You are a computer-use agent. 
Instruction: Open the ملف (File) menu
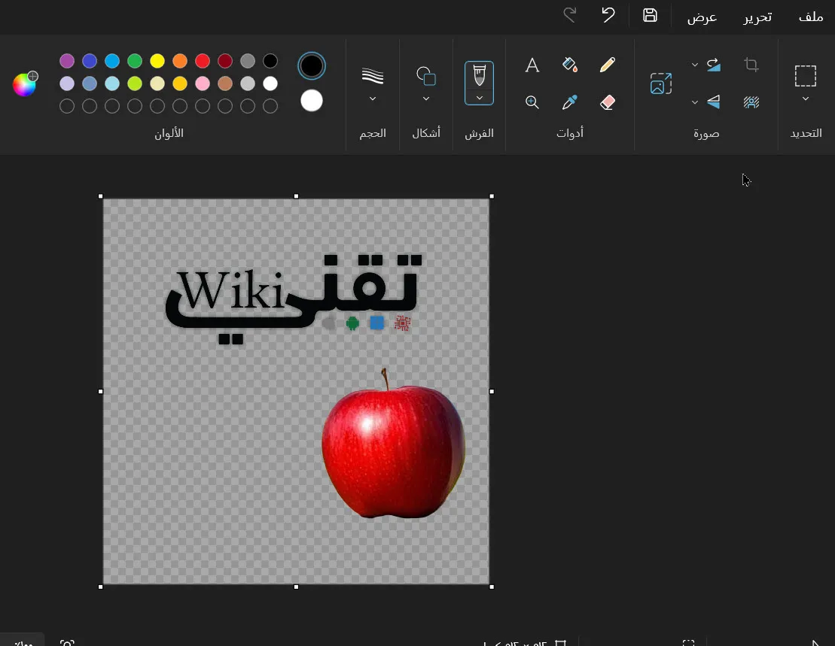coord(810,17)
